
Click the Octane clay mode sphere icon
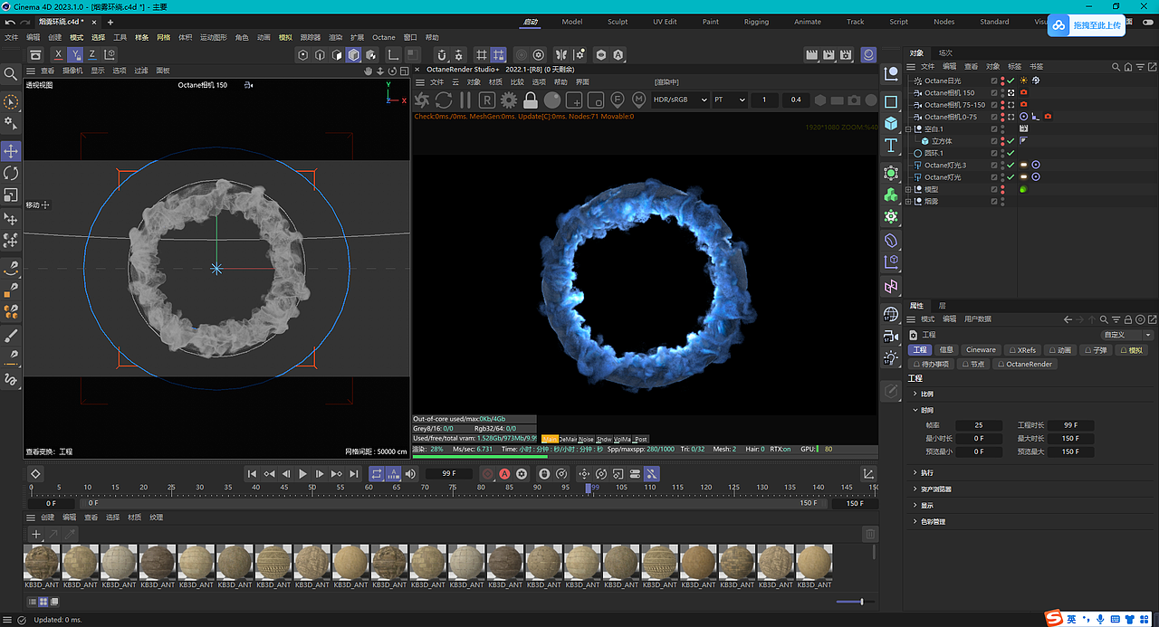(552, 100)
